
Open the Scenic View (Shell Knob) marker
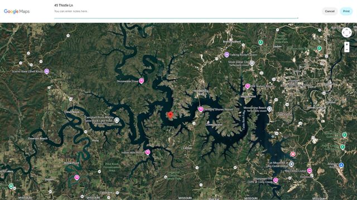tap(47, 72)
